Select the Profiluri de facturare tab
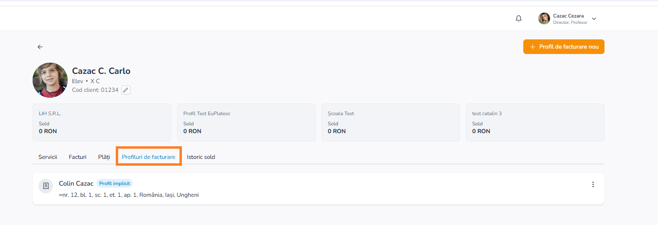 pos(148,157)
